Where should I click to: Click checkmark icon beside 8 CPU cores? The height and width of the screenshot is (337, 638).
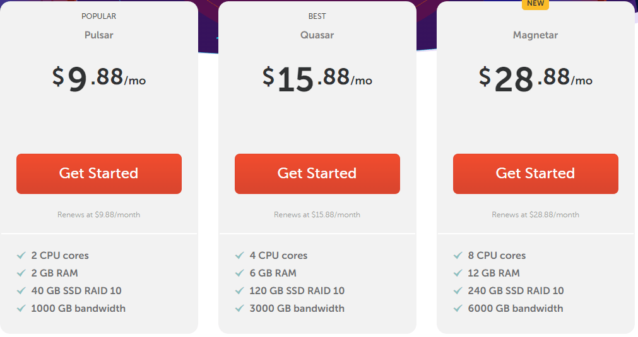pyautogui.click(x=458, y=255)
